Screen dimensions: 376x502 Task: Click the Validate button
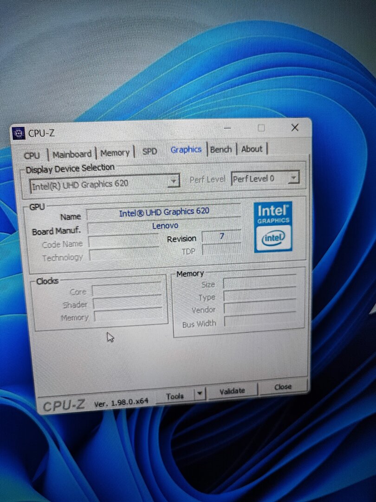pos(233,390)
